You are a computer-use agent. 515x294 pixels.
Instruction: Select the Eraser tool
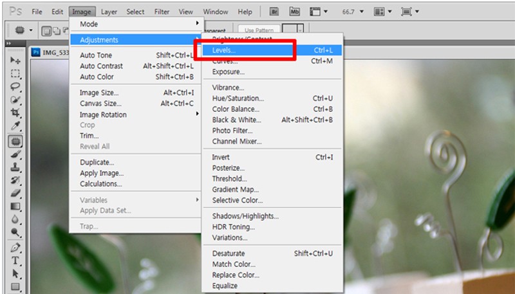click(15, 193)
